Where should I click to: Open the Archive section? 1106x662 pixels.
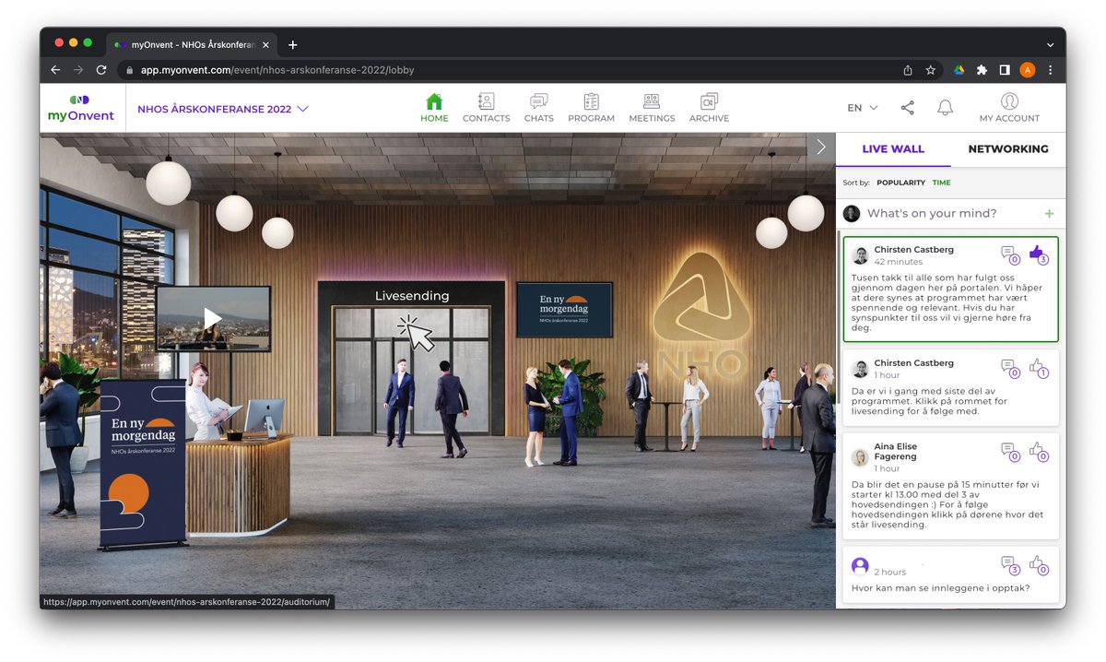click(709, 107)
